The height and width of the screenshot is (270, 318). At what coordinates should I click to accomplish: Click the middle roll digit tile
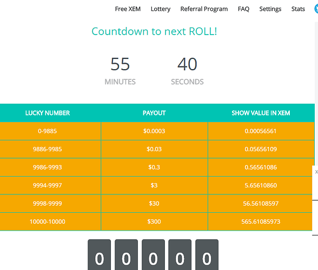(153, 254)
